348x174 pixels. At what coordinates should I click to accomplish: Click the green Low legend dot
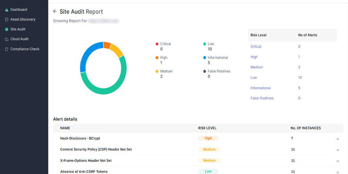205,44
